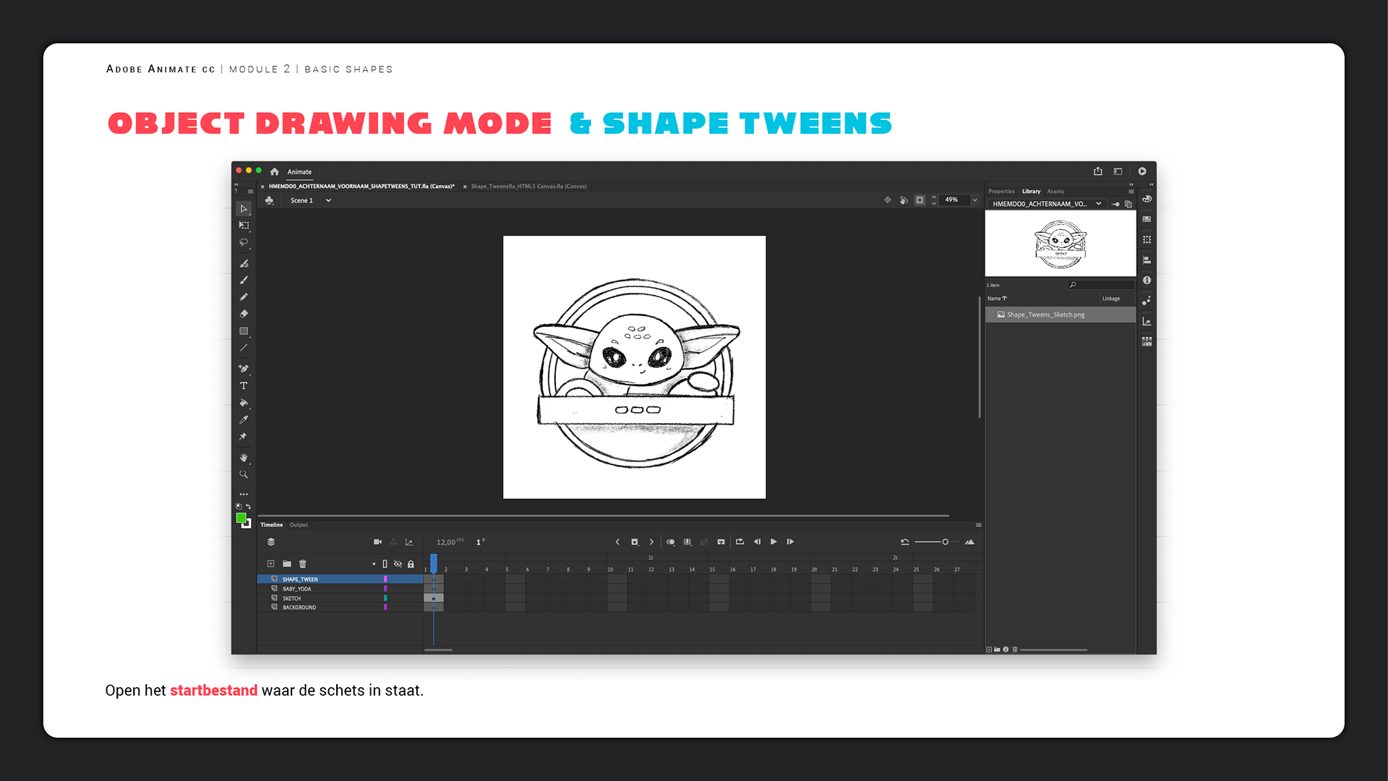Open the library document dropdown
The width and height of the screenshot is (1388, 781).
tap(1099, 204)
